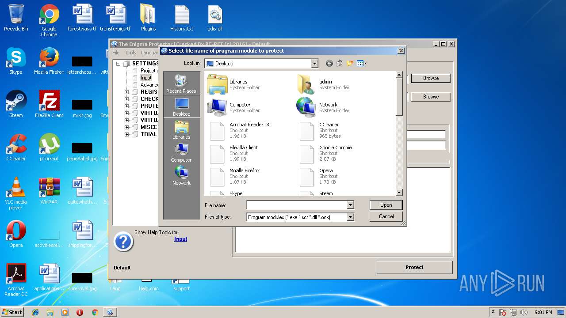
Task: Open the VLC media player desktop shortcut
Action: 16,193
